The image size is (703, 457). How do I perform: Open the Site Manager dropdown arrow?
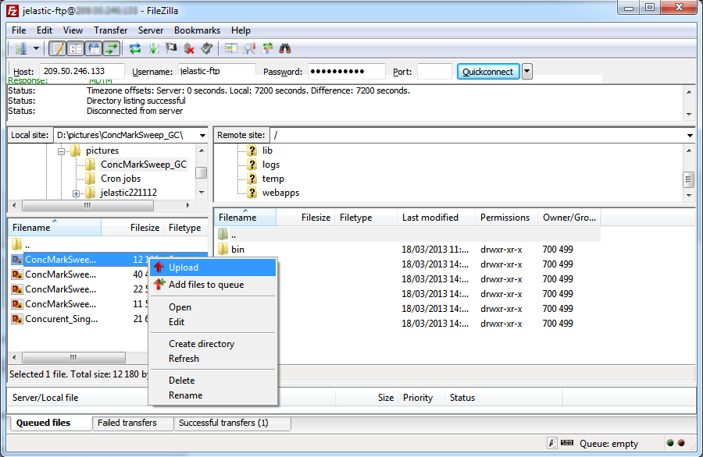click(36, 48)
